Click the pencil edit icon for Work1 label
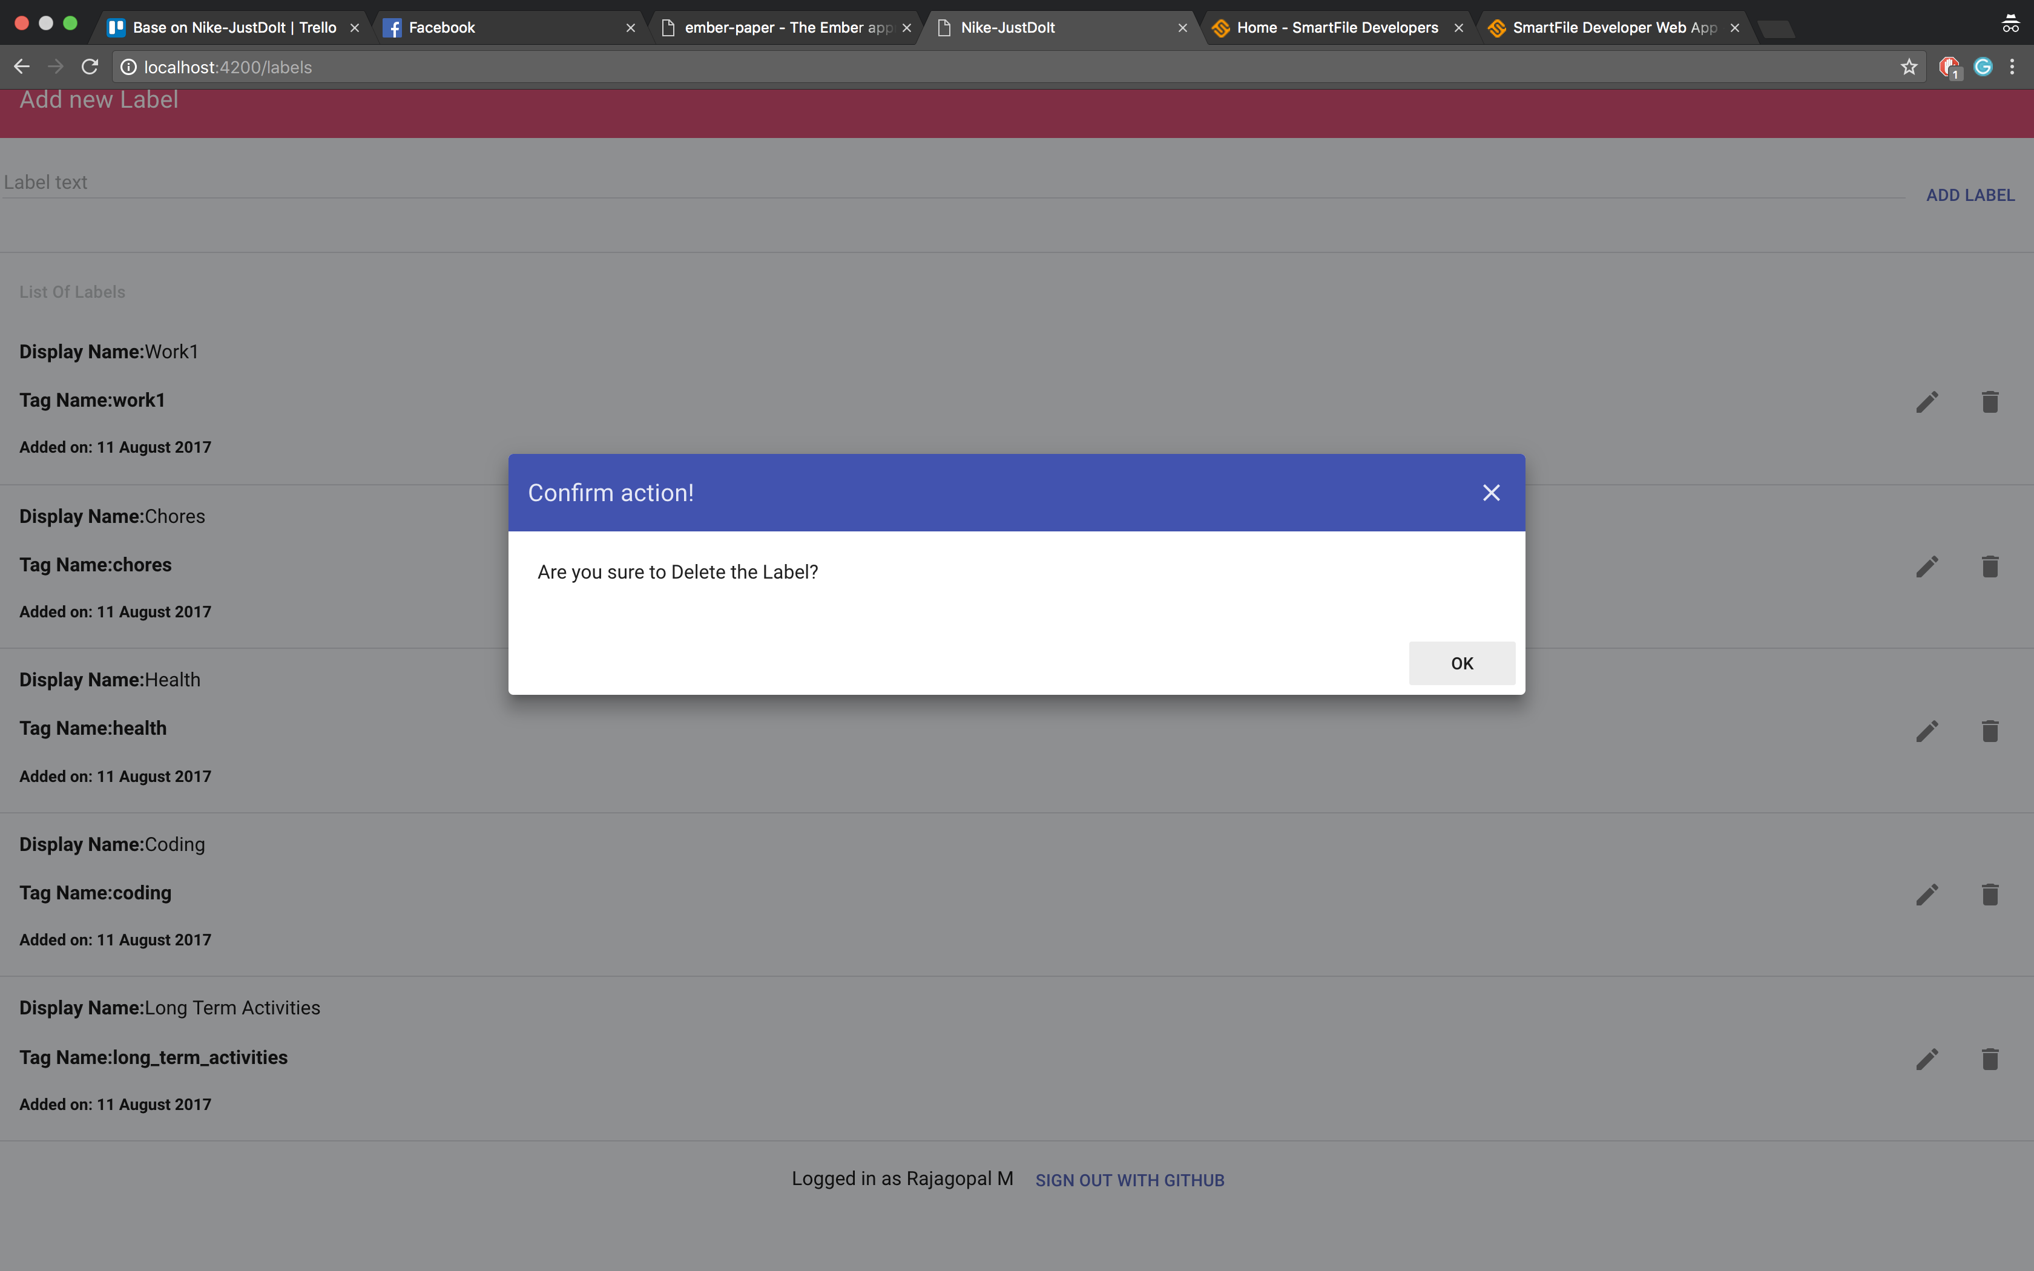Screen dimensions: 2034x1271 click(1926, 402)
